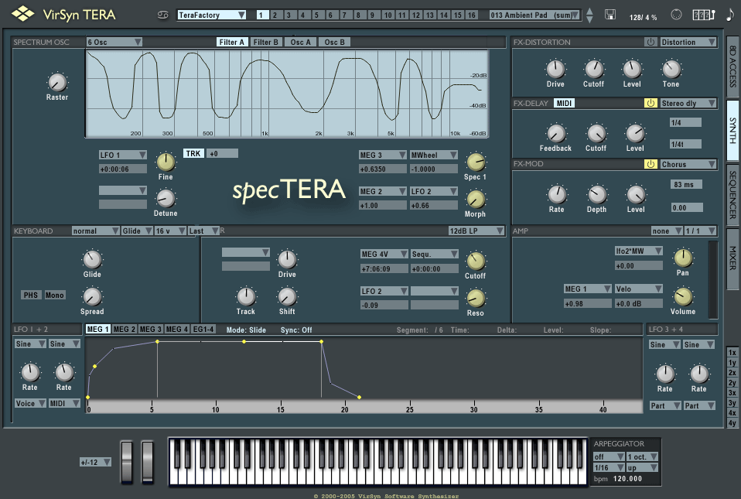
Task: Click the filter Track knob
Action: 246,297
